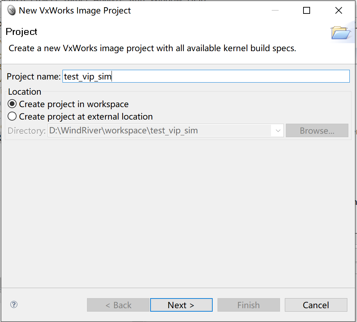Open context help via the question mark icon
This screenshot has height=322, width=357.
[x=13, y=305]
